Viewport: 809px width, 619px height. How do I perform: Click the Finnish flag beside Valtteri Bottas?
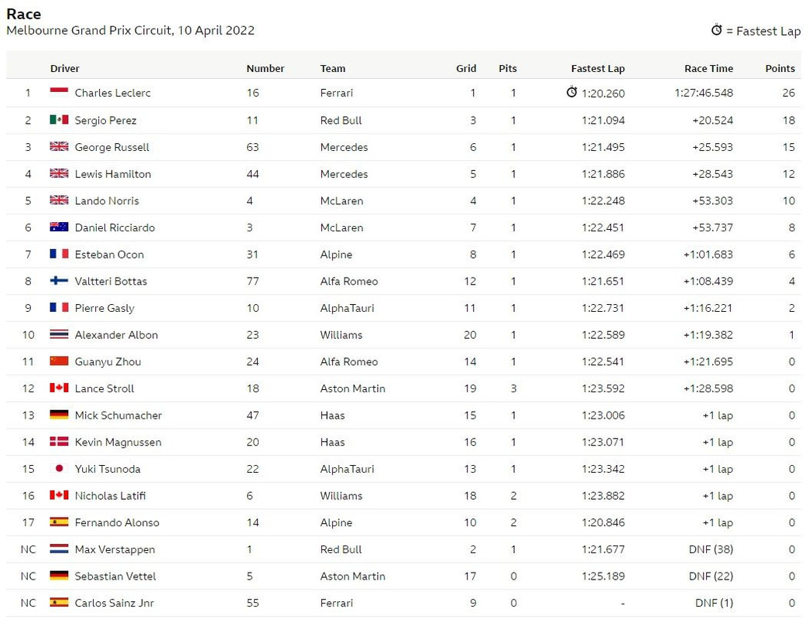pos(59,281)
